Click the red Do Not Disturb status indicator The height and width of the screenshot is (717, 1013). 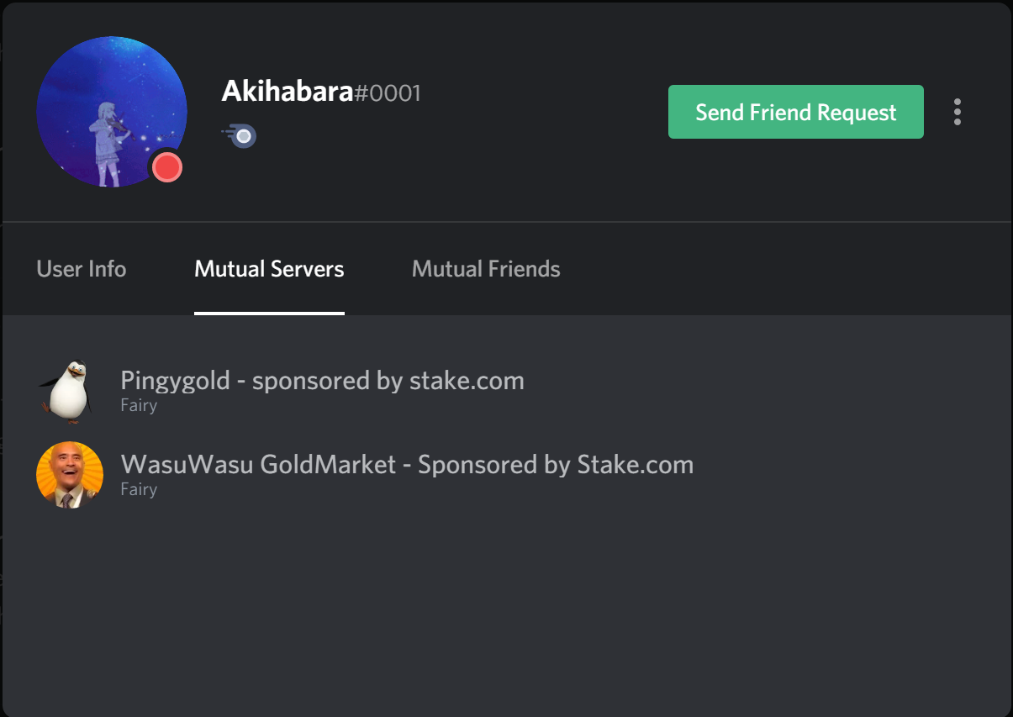click(x=167, y=167)
